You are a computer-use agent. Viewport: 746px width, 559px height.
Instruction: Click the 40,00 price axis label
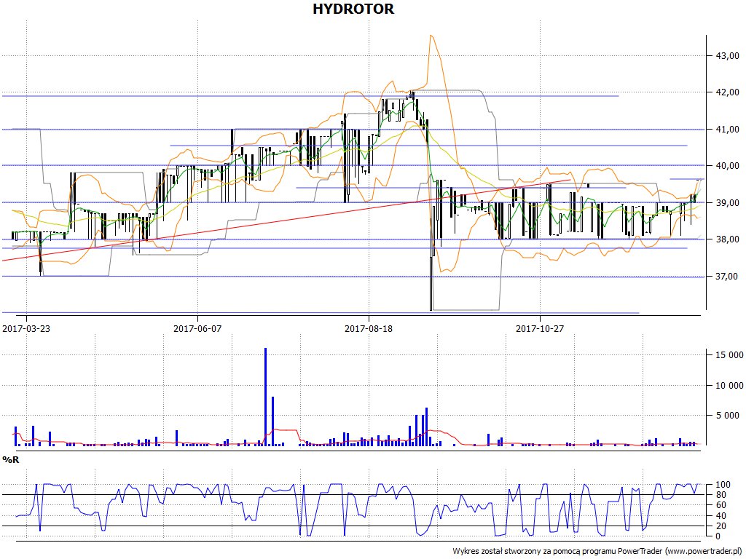(x=728, y=165)
